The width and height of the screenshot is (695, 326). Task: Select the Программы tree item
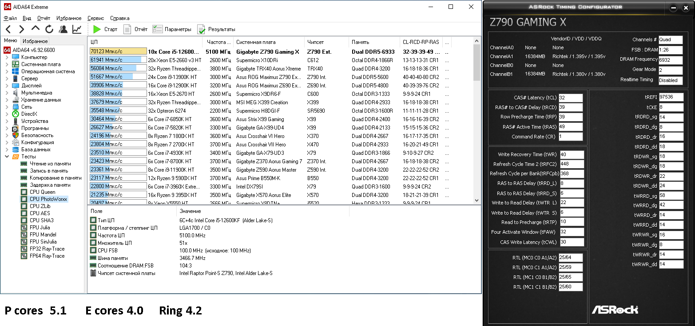click(x=35, y=128)
